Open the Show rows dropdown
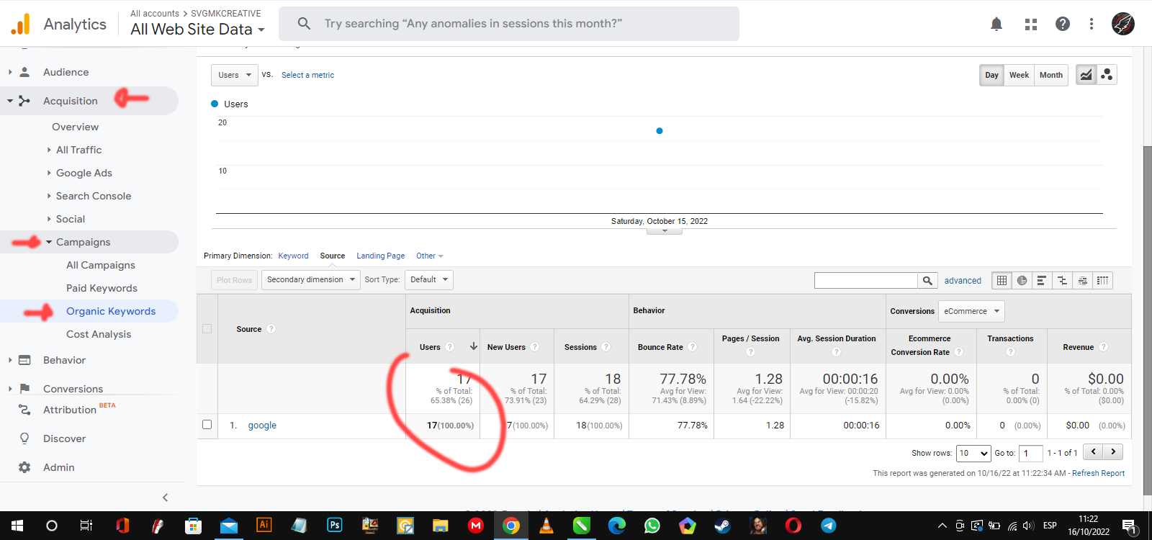The height and width of the screenshot is (540, 1152). point(973,453)
